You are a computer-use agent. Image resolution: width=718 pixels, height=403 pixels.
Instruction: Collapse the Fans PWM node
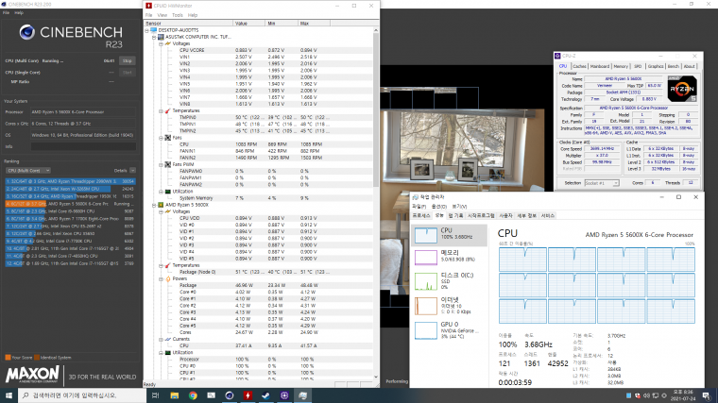click(x=162, y=164)
